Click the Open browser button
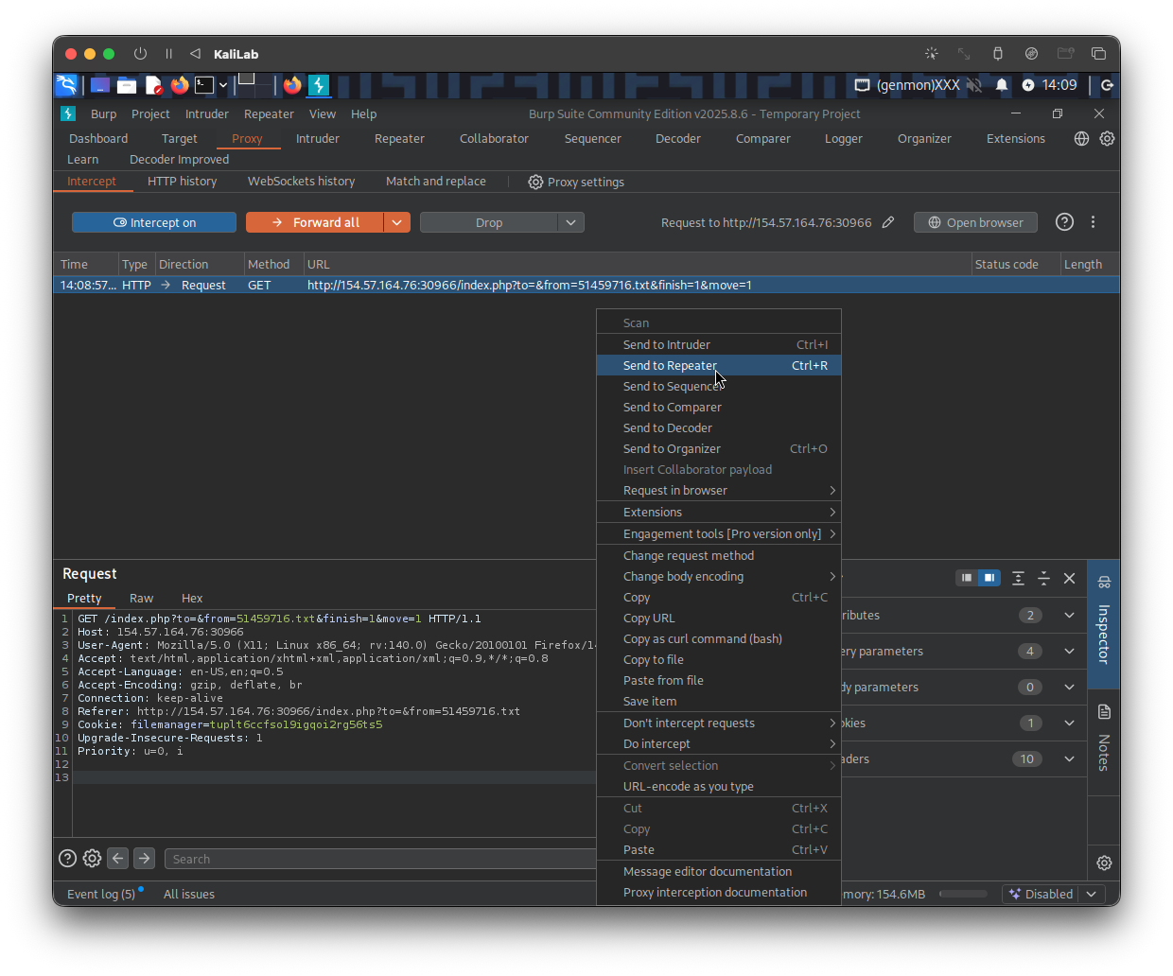The width and height of the screenshot is (1173, 976). (x=975, y=222)
